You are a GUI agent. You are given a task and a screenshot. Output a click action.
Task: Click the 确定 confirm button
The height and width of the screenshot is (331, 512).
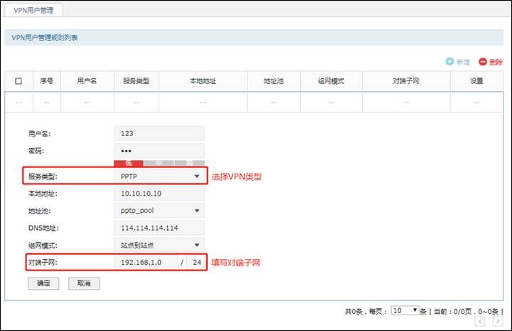[x=43, y=283]
